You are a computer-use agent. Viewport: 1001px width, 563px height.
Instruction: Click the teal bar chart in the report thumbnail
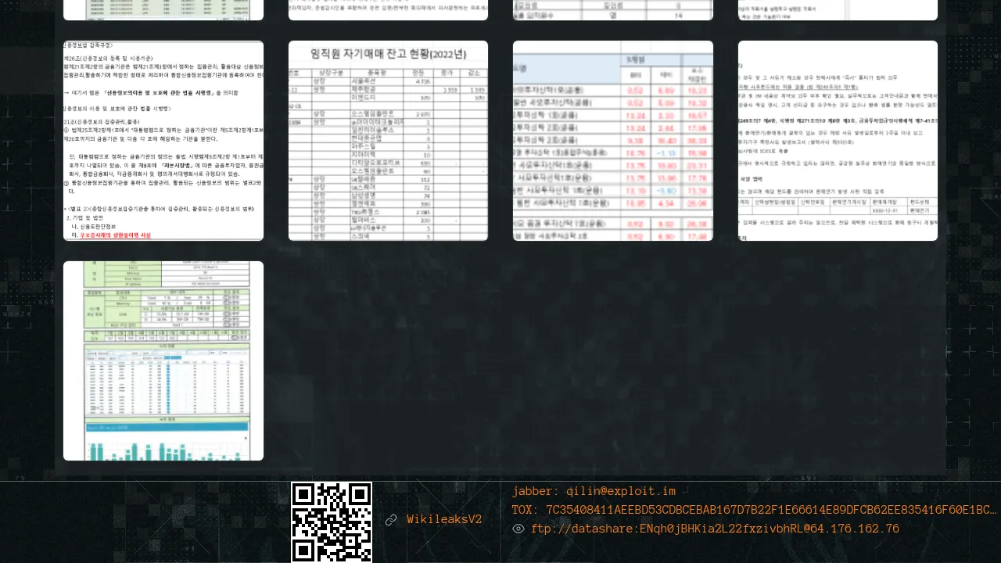coord(163,446)
